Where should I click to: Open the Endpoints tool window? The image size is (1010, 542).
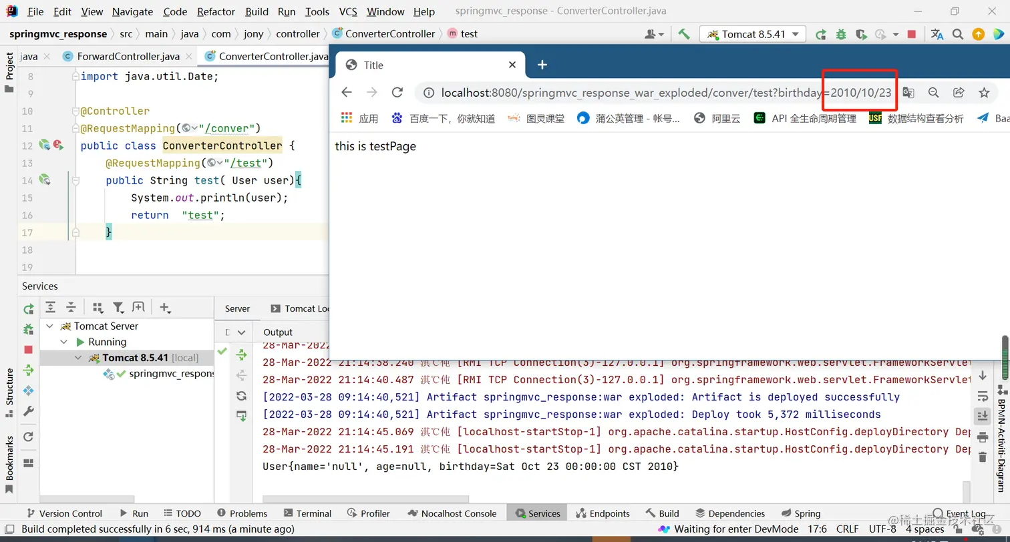(603, 513)
